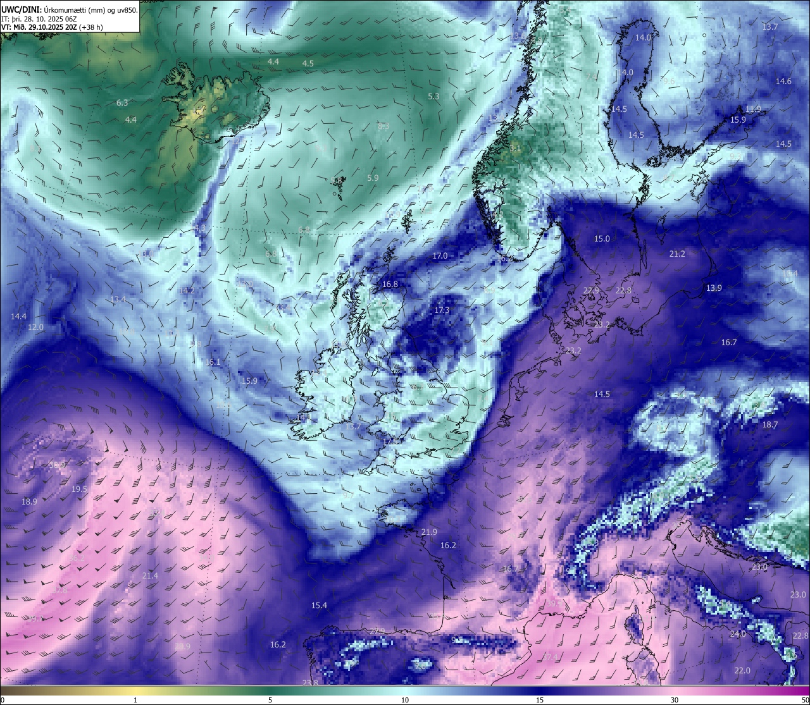810x705 pixels.
Task: Click the value 21.9 near Brittany
Action: pyautogui.click(x=429, y=532)
